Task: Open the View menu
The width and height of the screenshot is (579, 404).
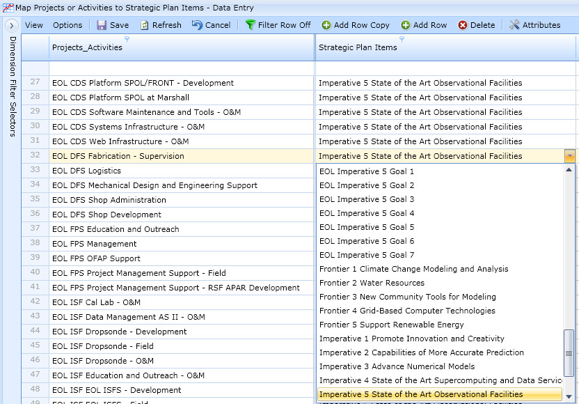Action: click(x=34, y=25)
